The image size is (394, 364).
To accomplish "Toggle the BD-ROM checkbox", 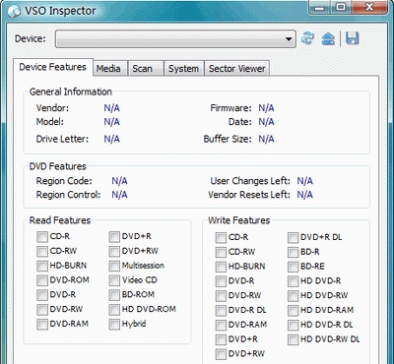I will [114, 295].
